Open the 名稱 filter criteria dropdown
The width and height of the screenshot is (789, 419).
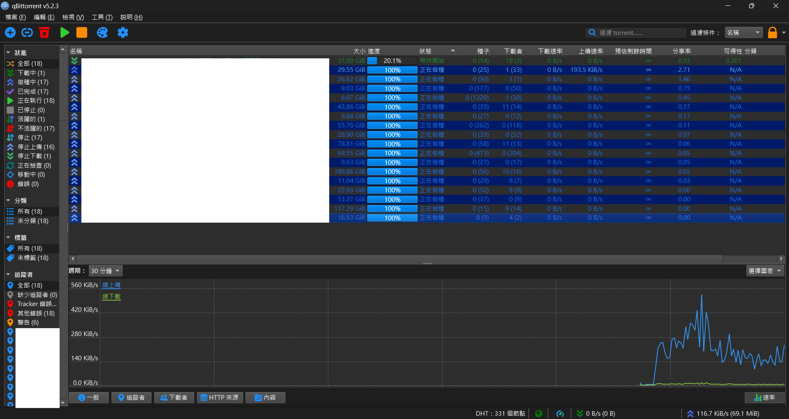point(744,32)
